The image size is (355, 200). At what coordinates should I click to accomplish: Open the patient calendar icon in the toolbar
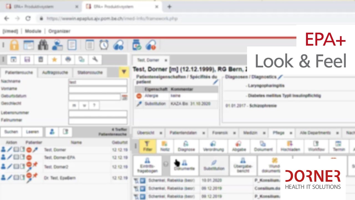point(57,45)
